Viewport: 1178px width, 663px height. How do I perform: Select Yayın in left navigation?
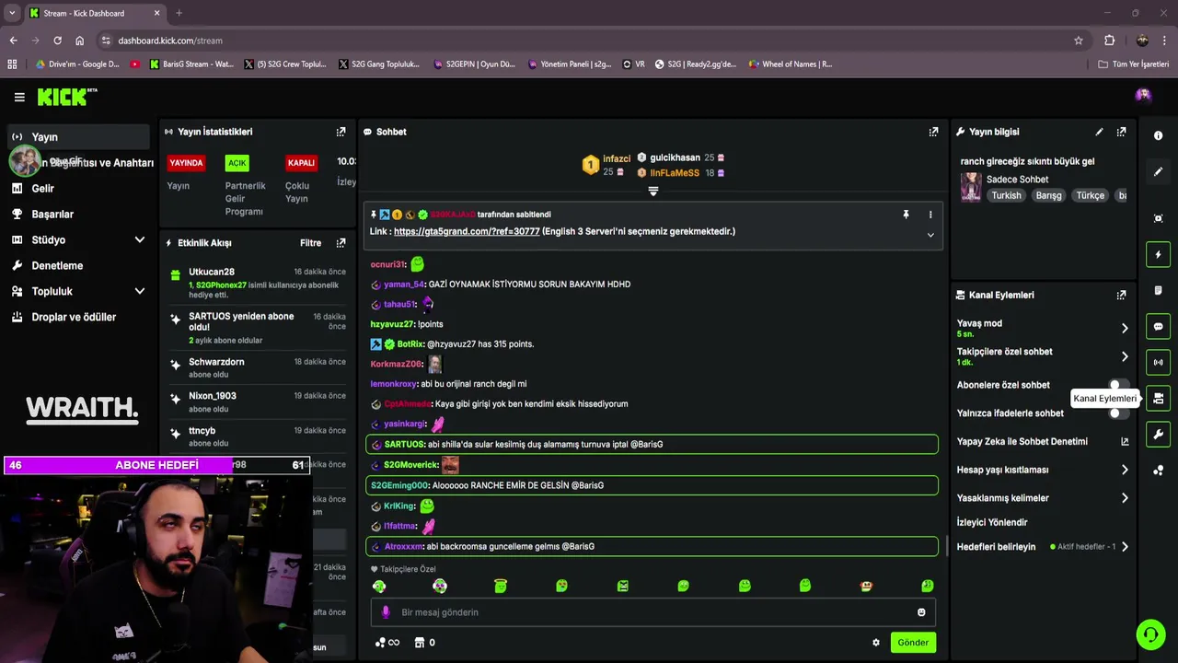[78, 137]
